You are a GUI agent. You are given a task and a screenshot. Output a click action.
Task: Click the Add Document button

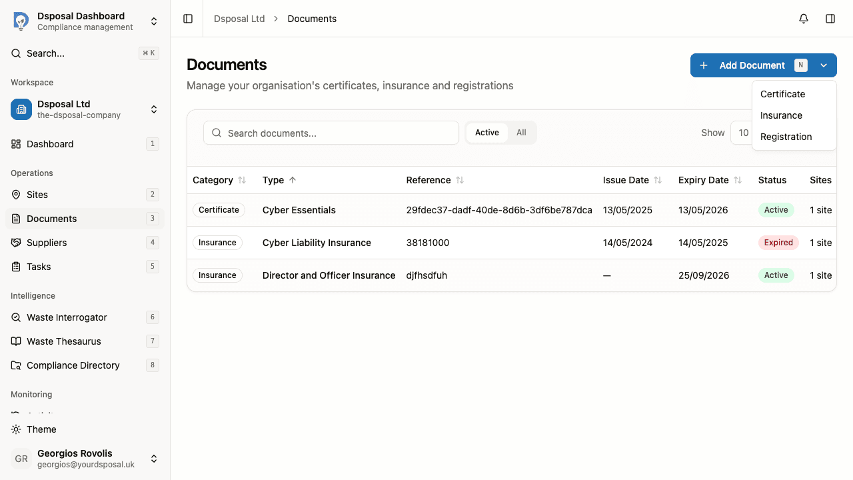tap(743, 65)
